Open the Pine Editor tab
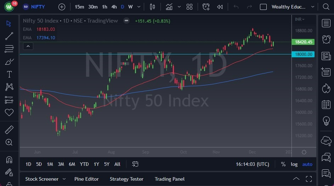This screenshot has height=186, width=334. [86, 179]
